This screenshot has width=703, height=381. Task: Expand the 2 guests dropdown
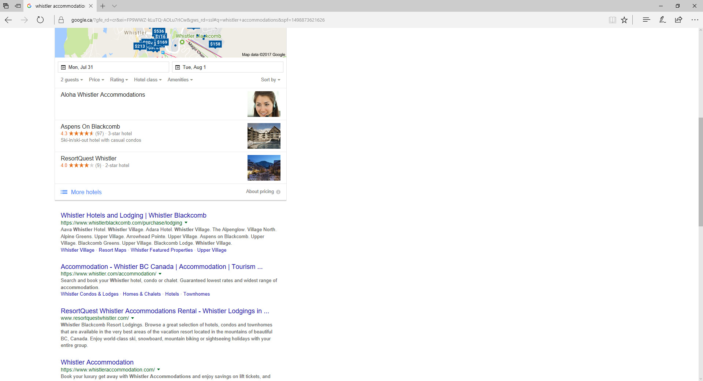coord(72,80)
